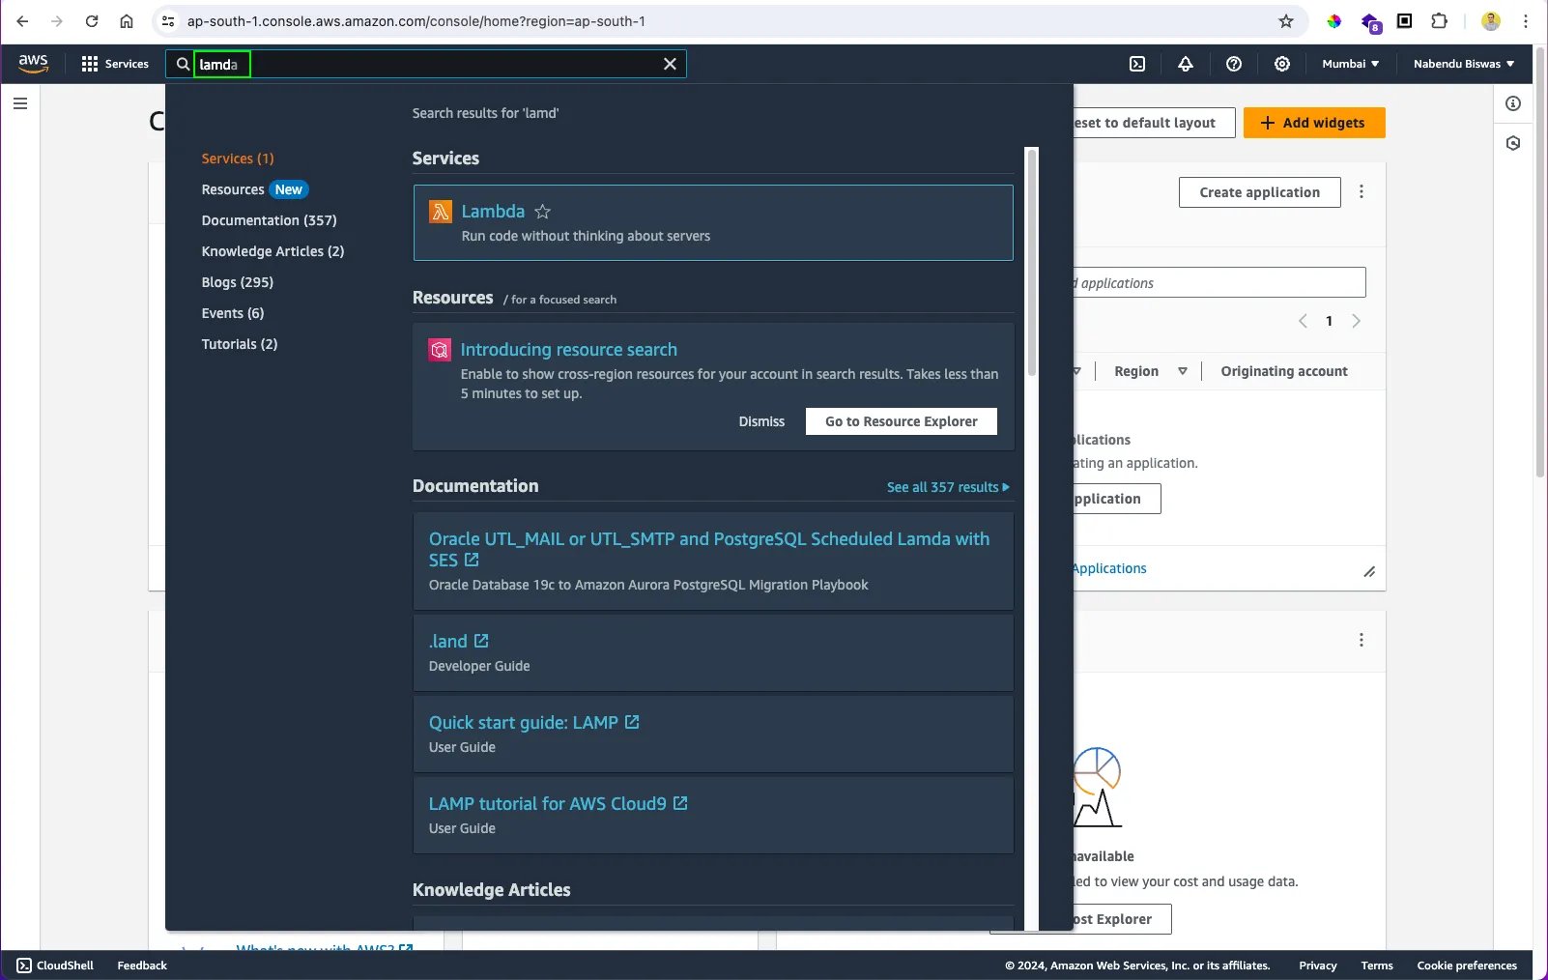Sort by Region column arrow
The image size is (1548, 980).
1182,371
